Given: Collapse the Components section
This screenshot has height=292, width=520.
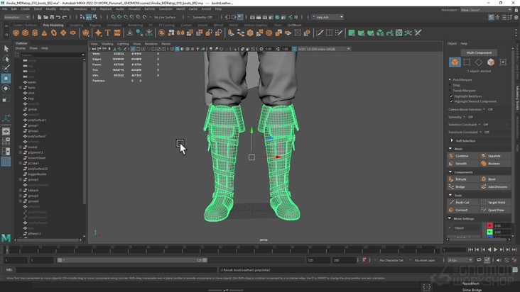Looking at the screenshot, I should (x=450, y=172).
